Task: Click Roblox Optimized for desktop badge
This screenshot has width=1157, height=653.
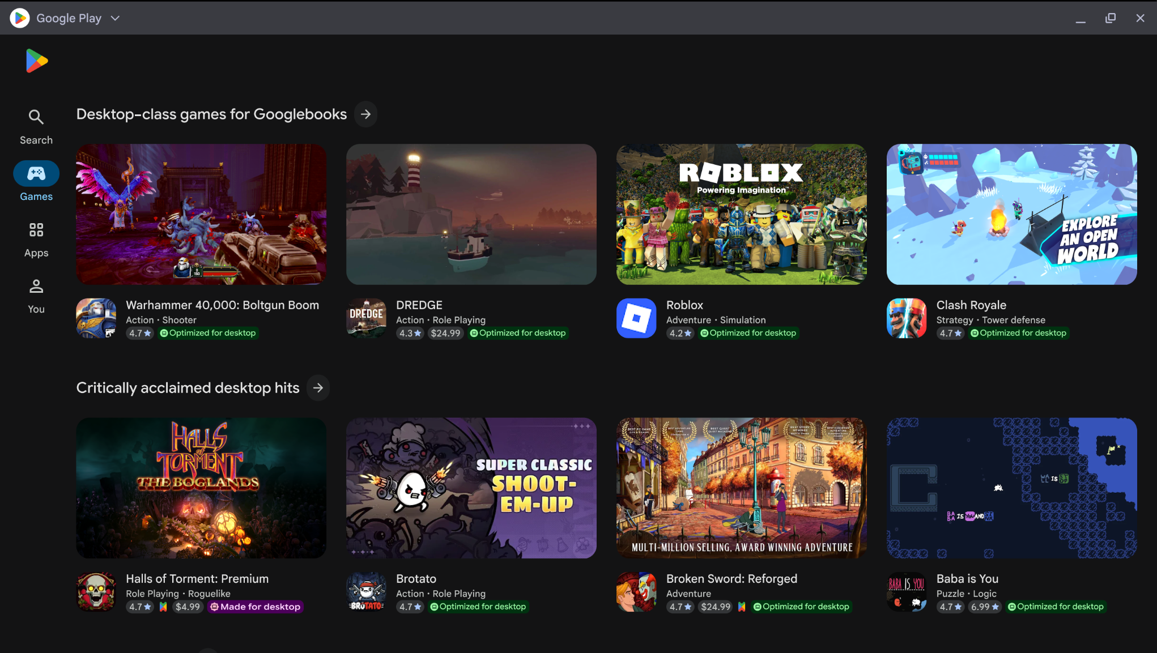Action: [748, 333]
